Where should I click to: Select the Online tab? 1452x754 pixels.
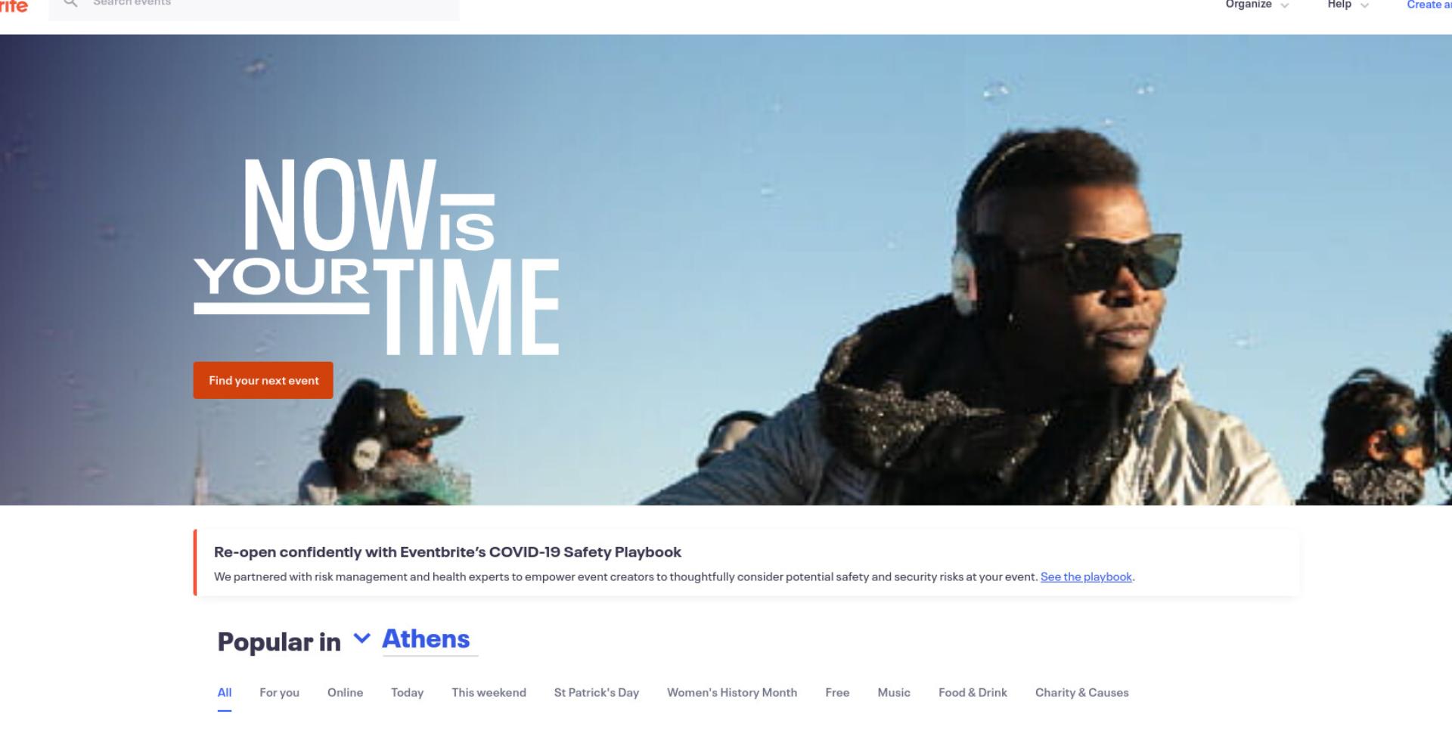pos(345,693)
